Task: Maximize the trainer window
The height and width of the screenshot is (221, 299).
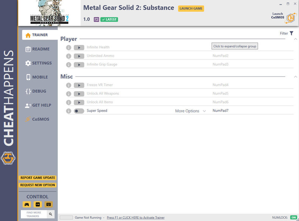Action: tap(288, 4)
